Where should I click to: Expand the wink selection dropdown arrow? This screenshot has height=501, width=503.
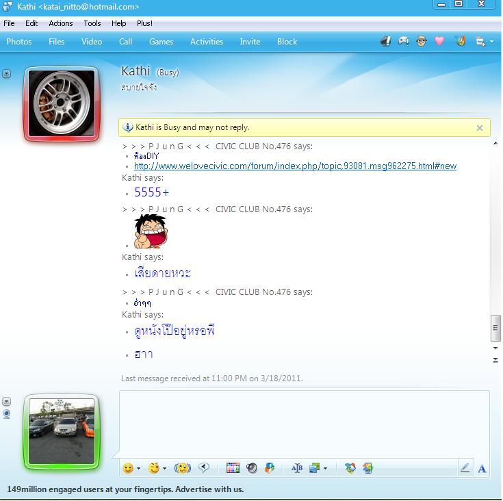click(x=165, y=469)
